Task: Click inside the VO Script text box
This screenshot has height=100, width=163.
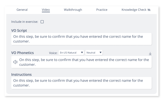Action: (x=81, y=39)
